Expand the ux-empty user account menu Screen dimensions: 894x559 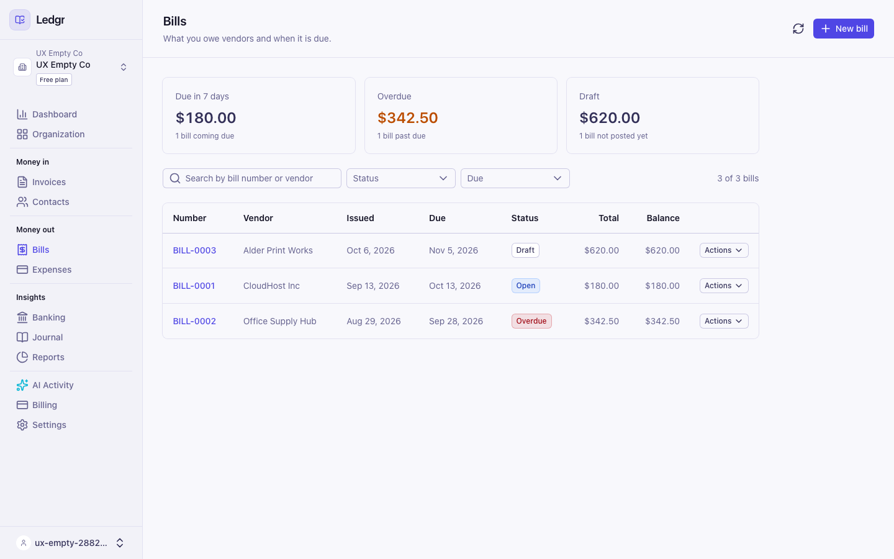pyautogui.click(x=120, y=543)
